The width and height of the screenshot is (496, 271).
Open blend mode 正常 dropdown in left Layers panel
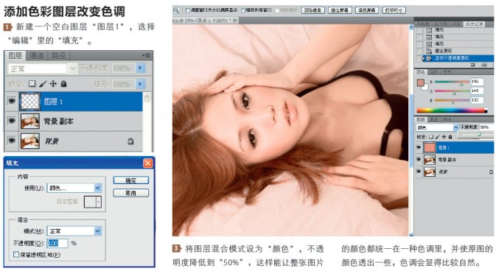coord(73,68)
